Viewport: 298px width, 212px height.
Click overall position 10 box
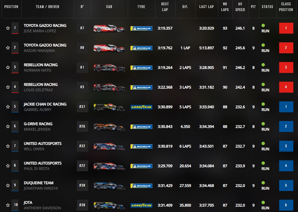[x=15, y=205]
